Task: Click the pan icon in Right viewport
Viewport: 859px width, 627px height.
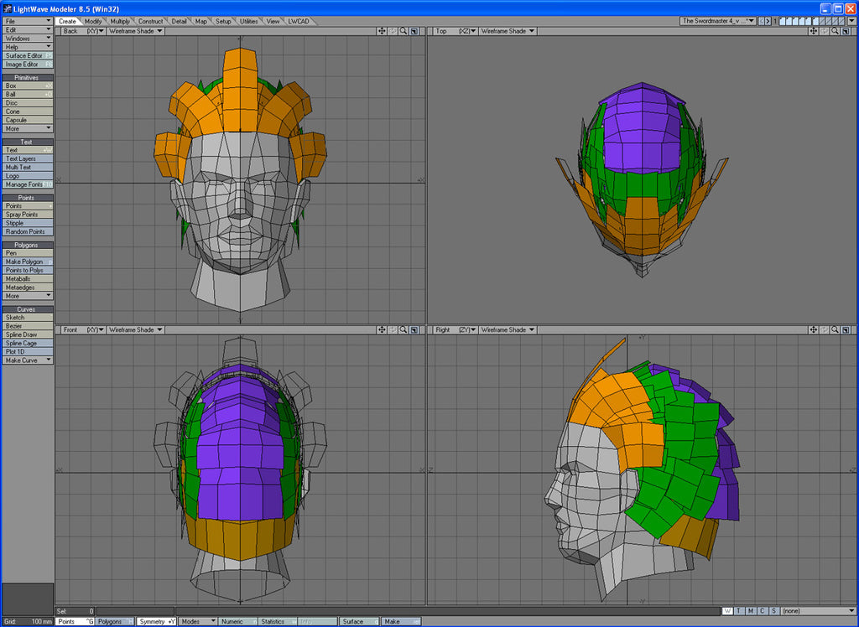Action: [x=812, y=330]
